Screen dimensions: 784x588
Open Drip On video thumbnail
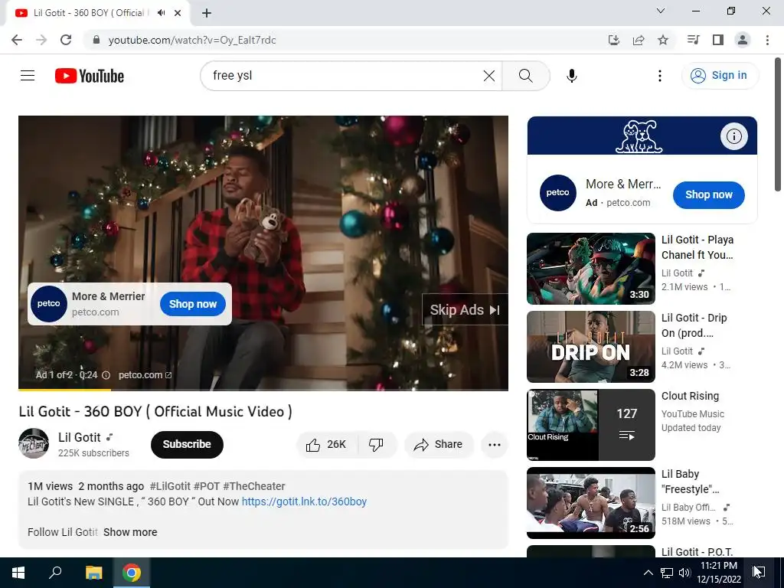tap(590, 347)
